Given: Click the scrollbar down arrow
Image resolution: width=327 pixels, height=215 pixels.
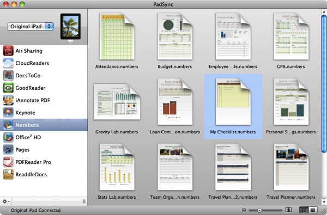Looking at the screenshot, I should 324,202.
